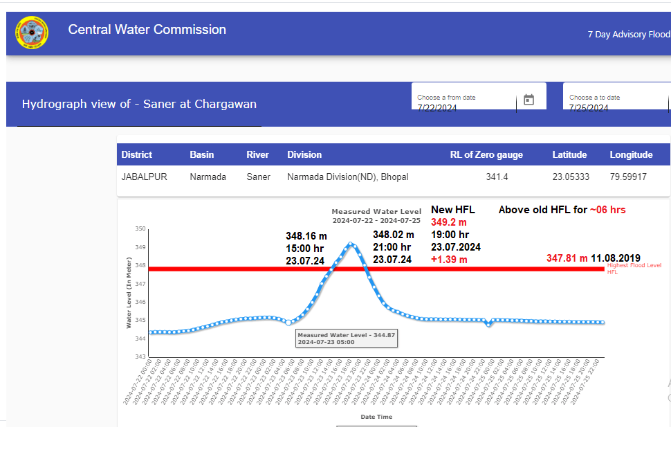Click the Latitude column header
Image resolution: width=671 pixels, height=450 pixels.
[569, 154]
